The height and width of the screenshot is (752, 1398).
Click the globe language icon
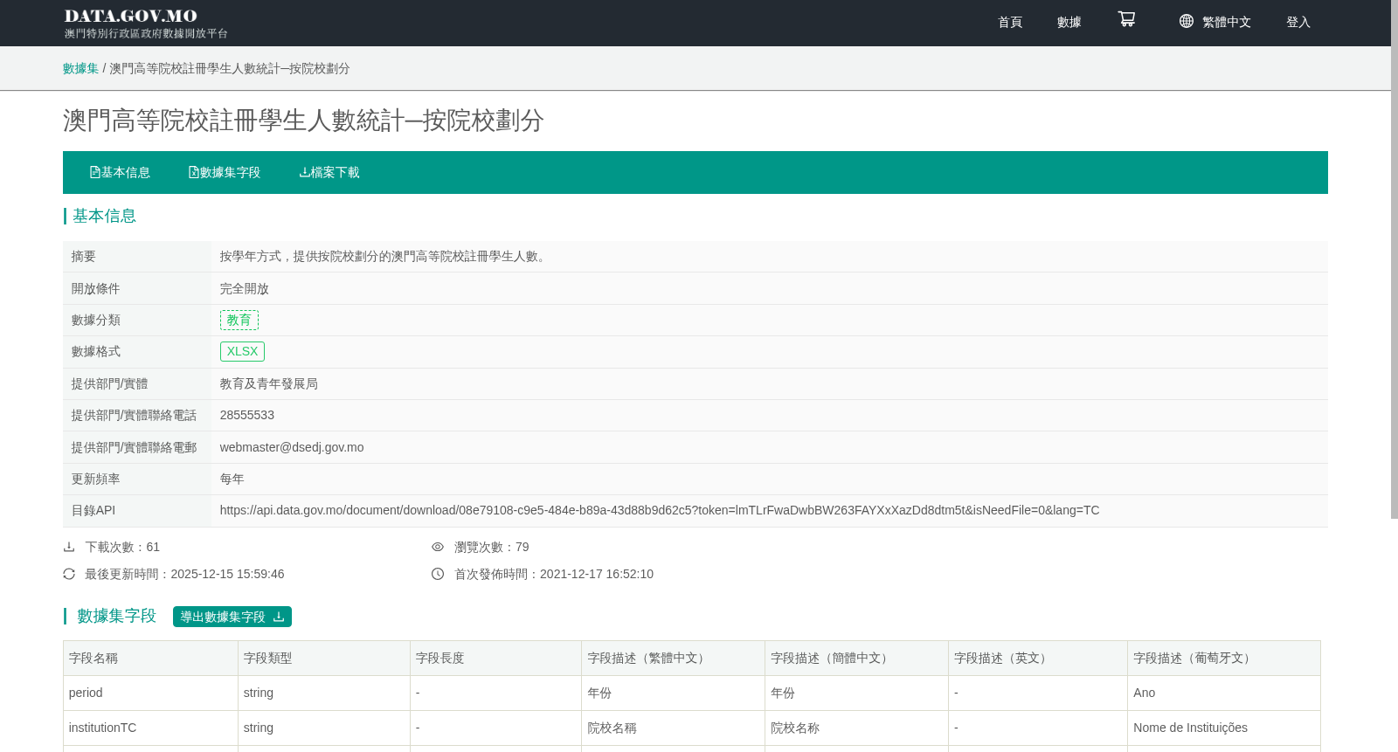1186,21
